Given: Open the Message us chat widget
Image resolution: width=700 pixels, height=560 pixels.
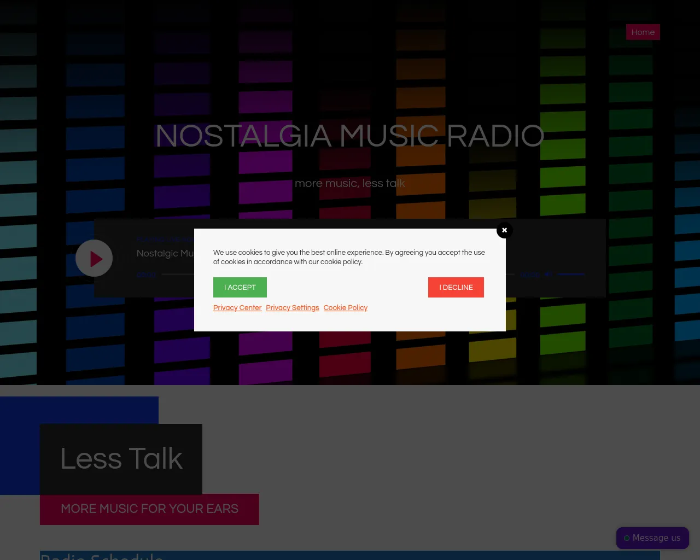Looking at the screenshot, I should click(x=652, y=538).
